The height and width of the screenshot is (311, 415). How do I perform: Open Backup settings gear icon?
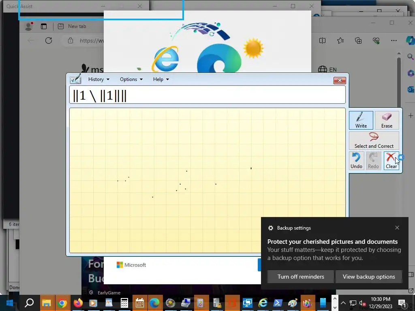tap(270, 228)
